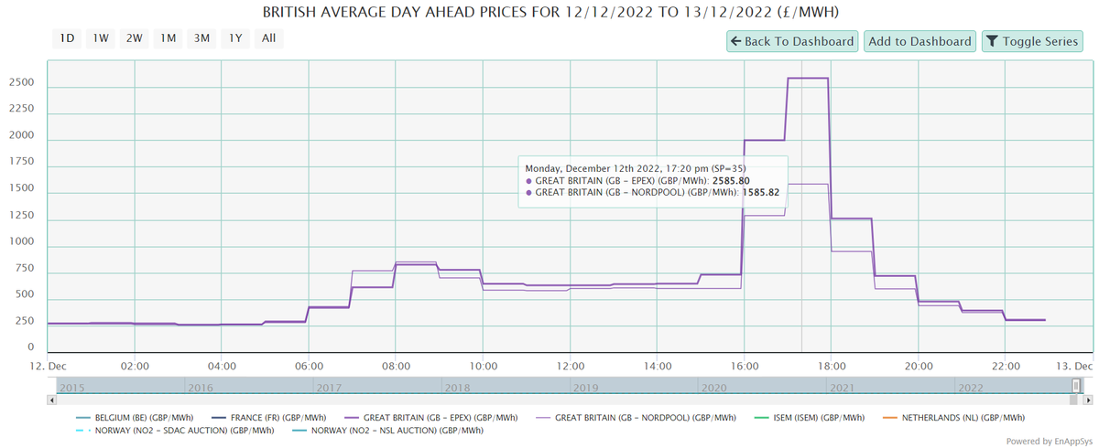Image resolution: width=1099 pixels, height=448 pixels.
Task: Click the 1000 y-axis label
Action: coord(20,242)
